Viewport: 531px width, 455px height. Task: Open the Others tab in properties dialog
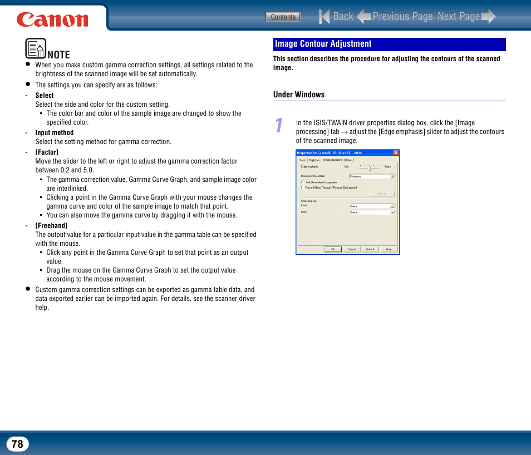[x=349, y=160]
